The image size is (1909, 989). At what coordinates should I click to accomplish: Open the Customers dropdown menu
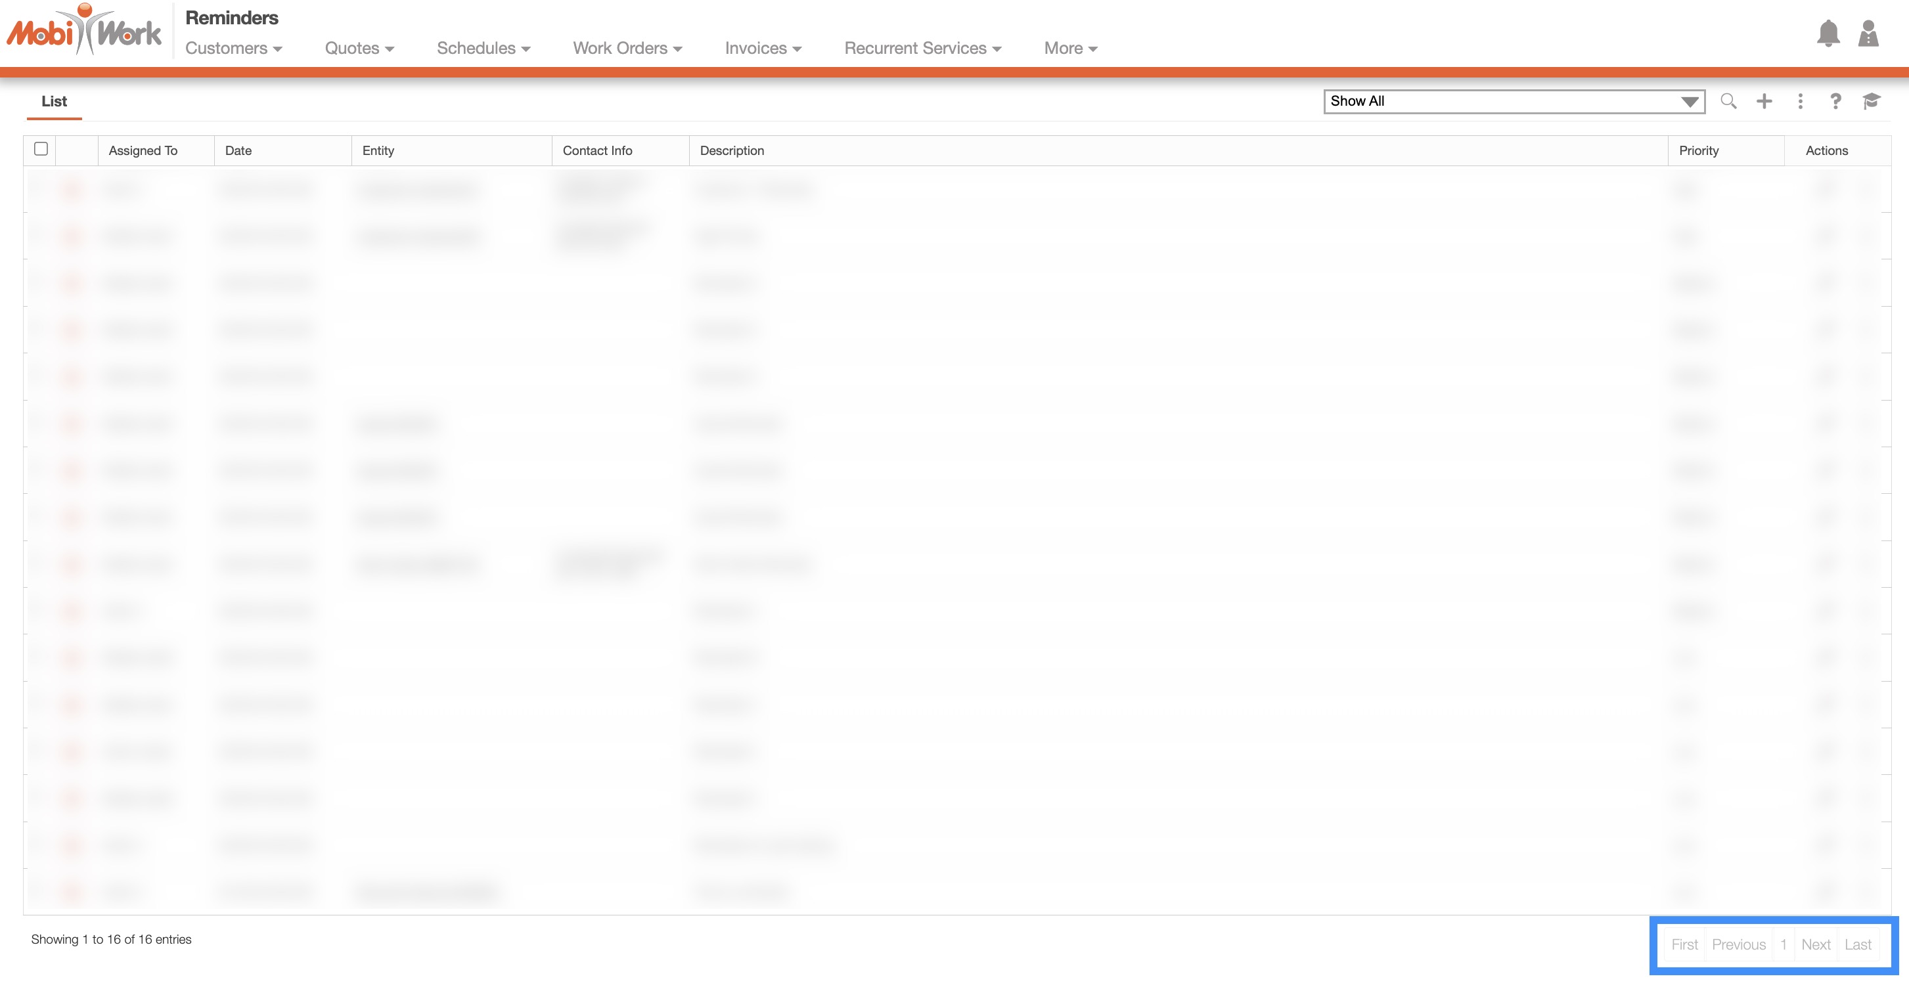[x=233, y=48]
